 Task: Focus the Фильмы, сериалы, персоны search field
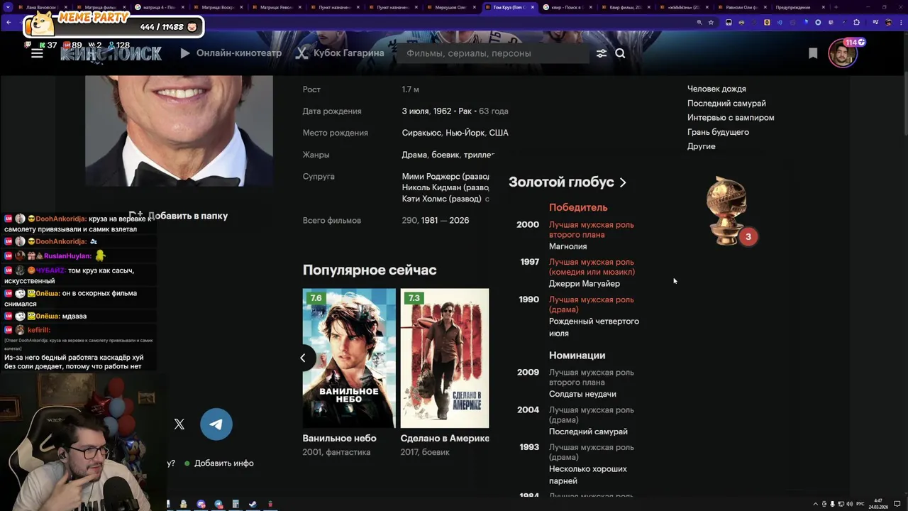[x=493, y=53]
